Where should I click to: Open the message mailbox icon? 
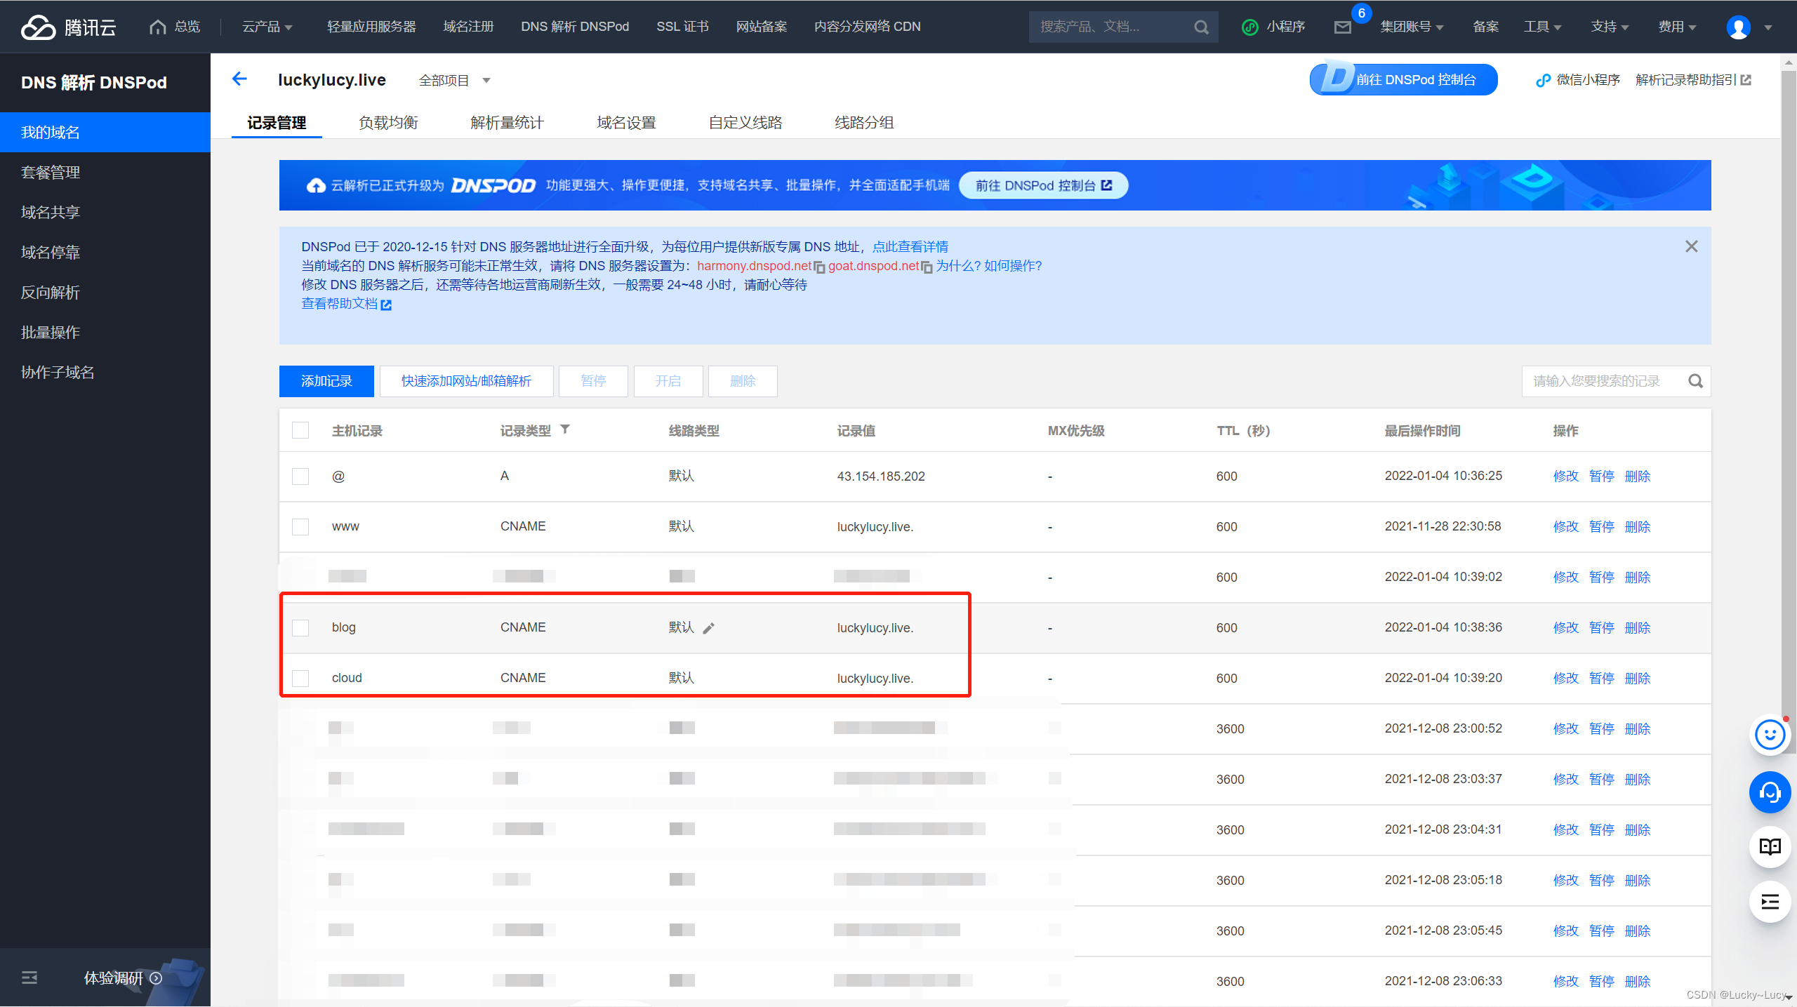point(1342,27)
